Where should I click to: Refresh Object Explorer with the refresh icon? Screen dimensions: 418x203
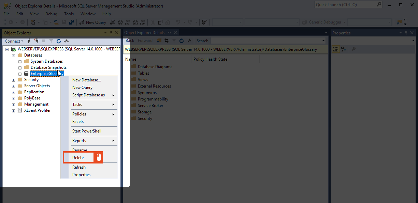[58, 41]
